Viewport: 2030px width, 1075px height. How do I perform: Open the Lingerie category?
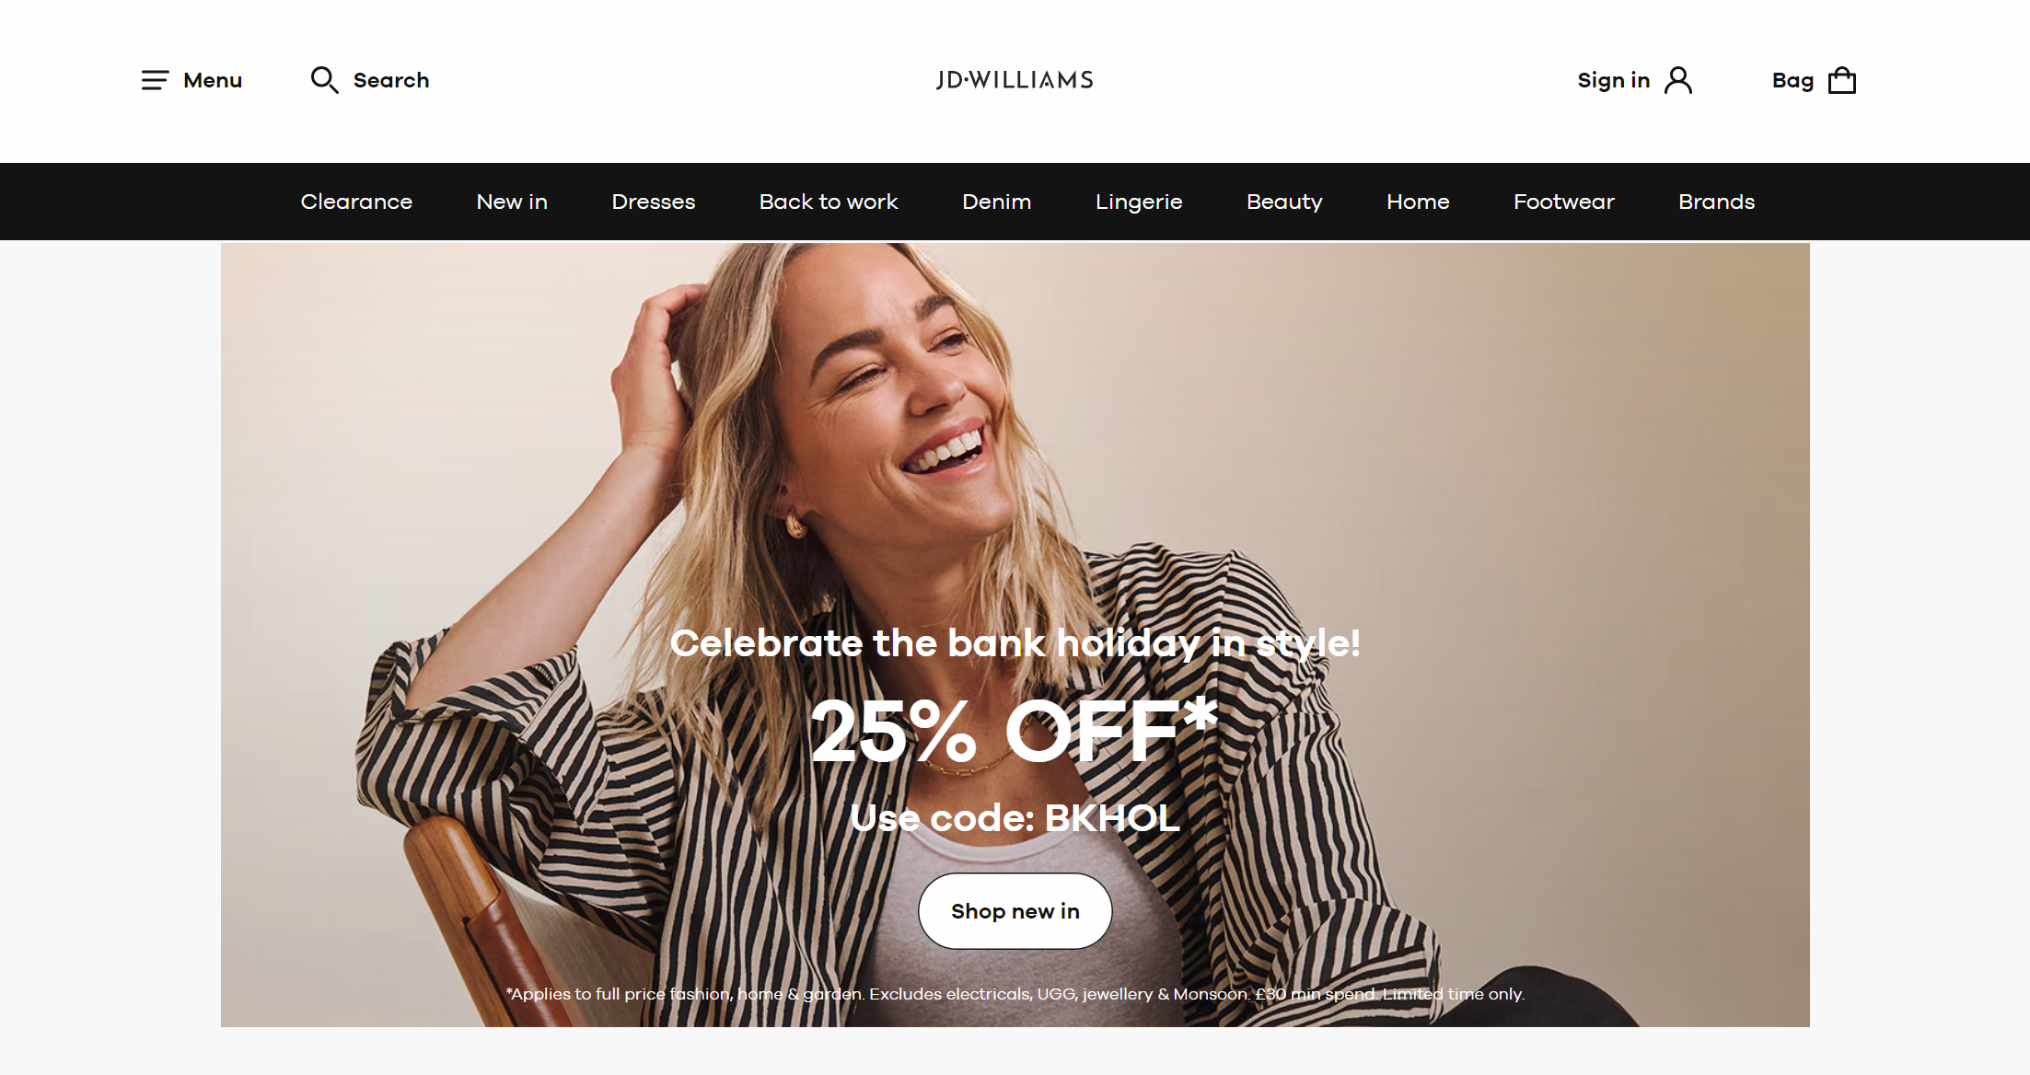coord(1139,202)
